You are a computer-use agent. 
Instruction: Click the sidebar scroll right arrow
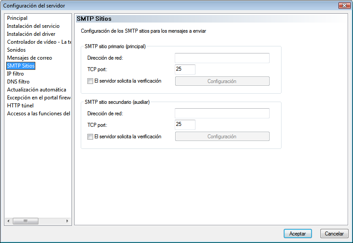67,221
